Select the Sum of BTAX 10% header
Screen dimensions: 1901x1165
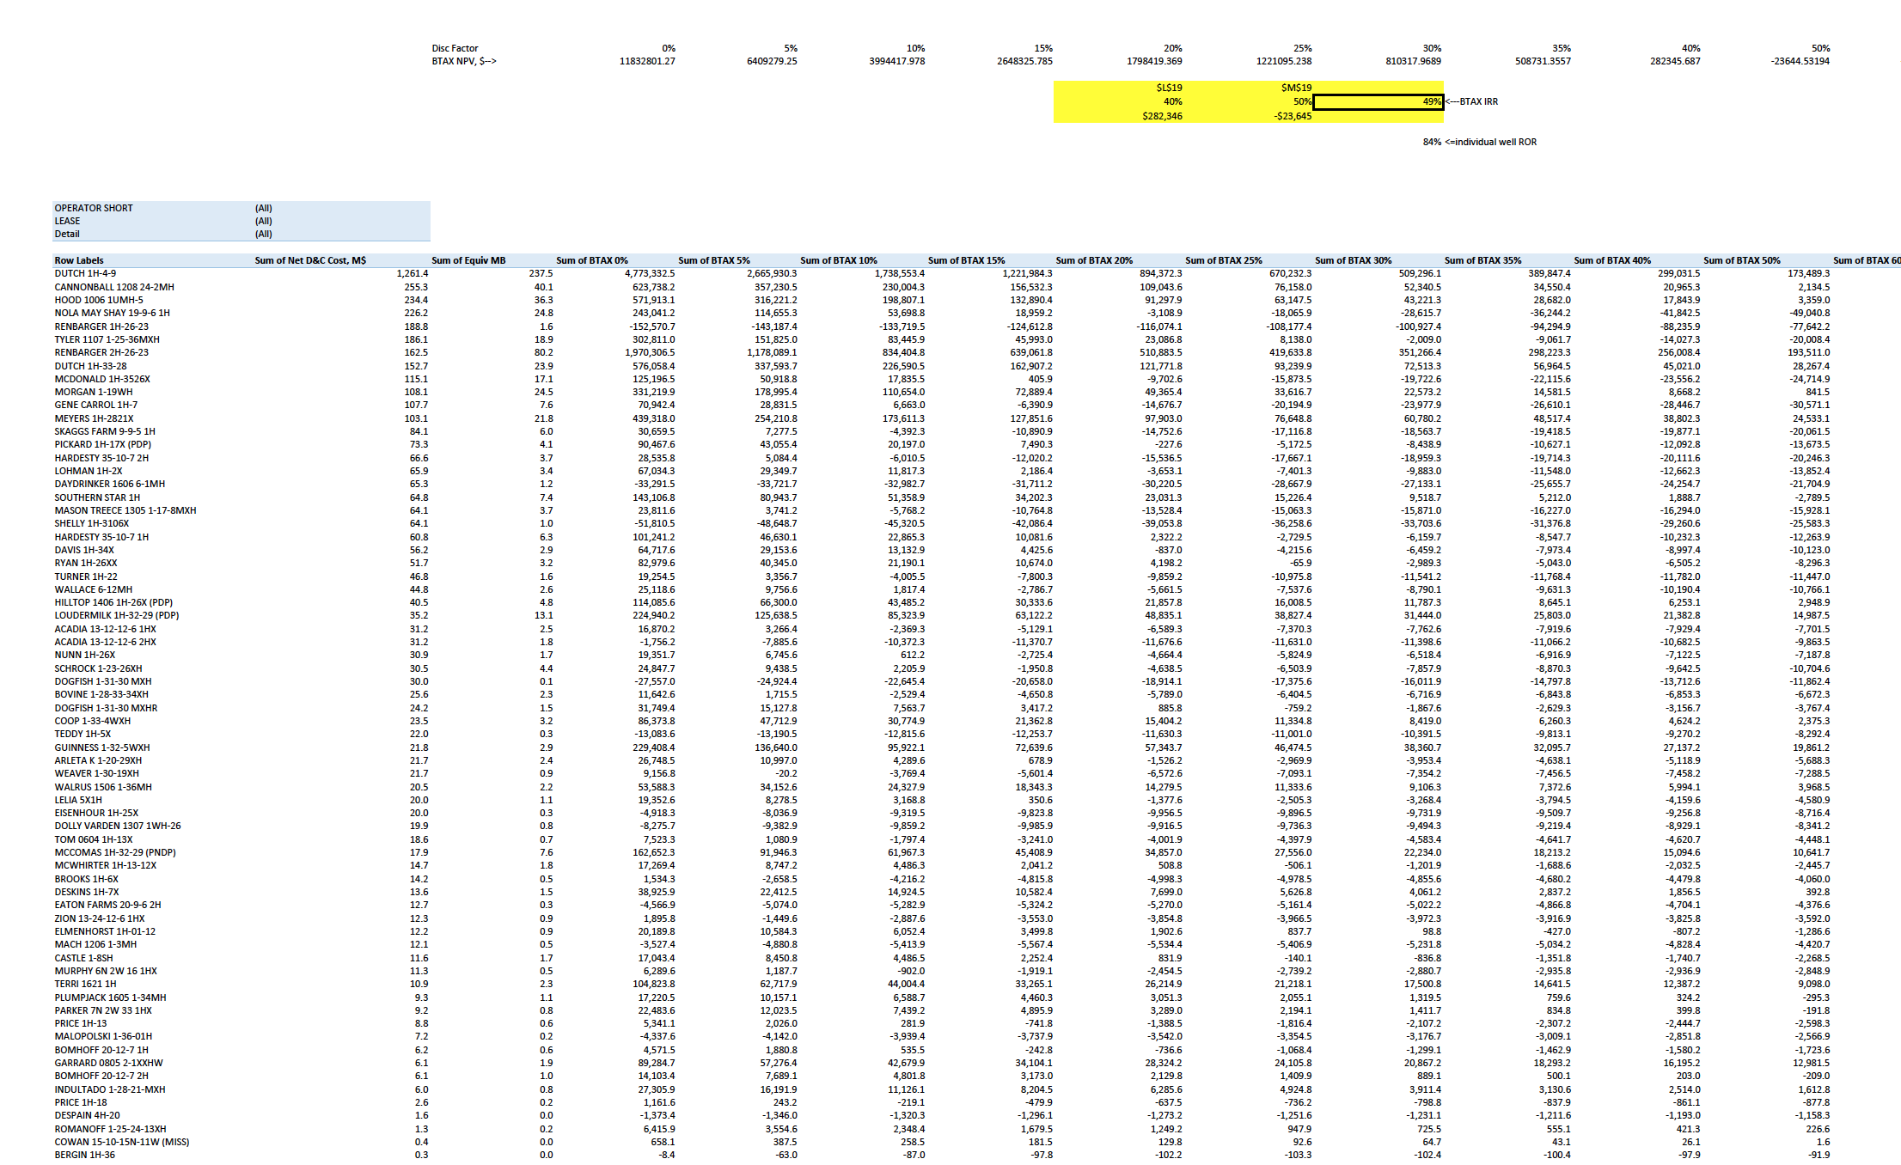point(839,260)
